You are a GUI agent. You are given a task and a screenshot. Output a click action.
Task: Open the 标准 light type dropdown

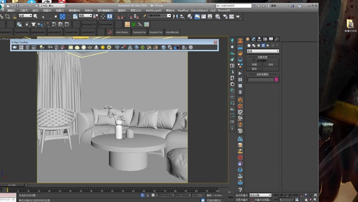point(263,50)
